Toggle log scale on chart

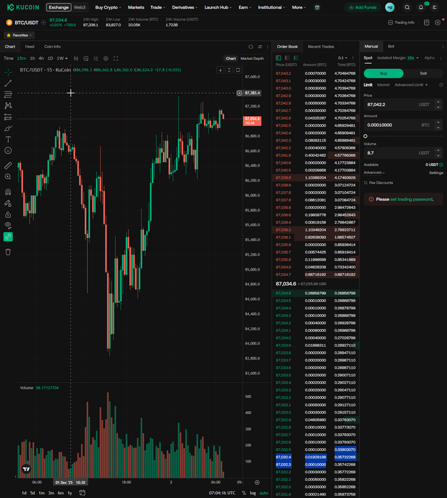click(x=253, y=493)
